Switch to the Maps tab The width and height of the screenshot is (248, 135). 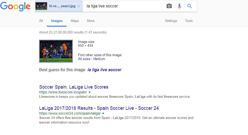(75, 21)
